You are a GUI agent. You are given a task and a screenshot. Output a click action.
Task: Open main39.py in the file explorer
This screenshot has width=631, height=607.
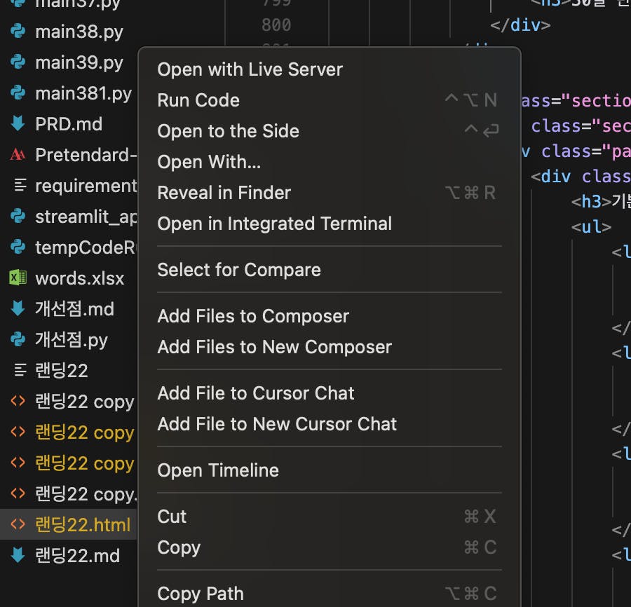click(x=79, y=62)
